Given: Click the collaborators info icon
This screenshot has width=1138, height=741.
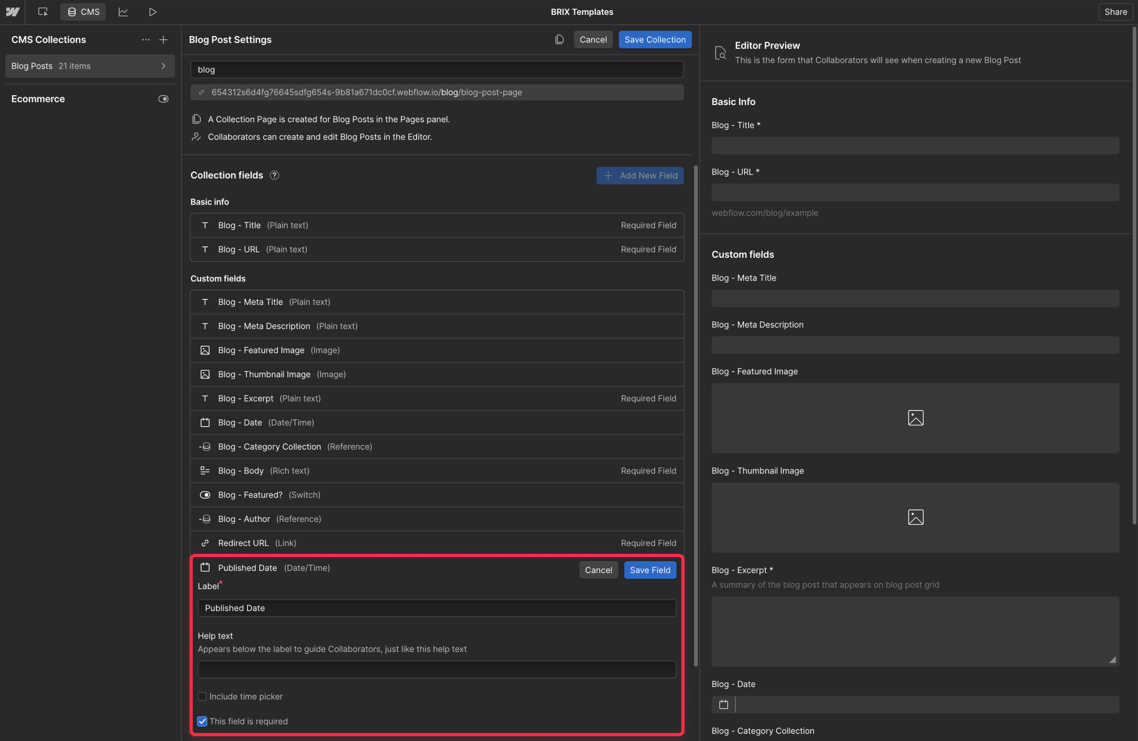Looking at the screenshot, I should (x=196, y=137).
